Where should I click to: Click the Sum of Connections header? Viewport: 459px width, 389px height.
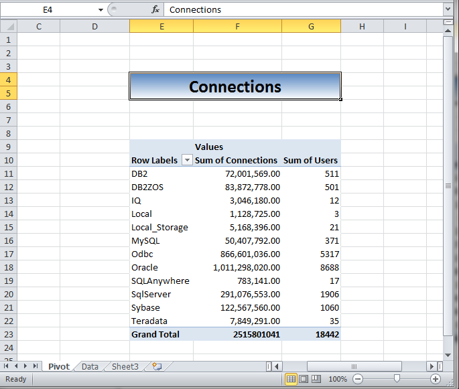point(236,160)
